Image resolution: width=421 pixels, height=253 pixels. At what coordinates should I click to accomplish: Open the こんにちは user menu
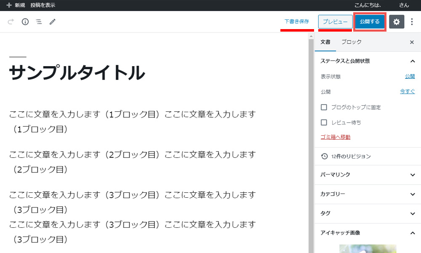(381, 5)
